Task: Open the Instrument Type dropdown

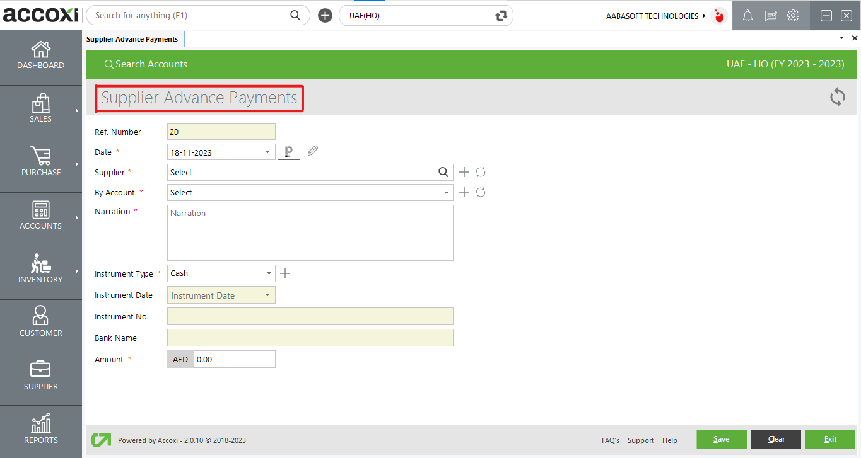Action: coord(267,273)
